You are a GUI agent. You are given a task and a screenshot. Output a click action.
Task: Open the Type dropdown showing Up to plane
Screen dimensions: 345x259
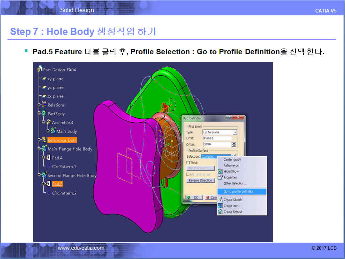pos(235,132)
